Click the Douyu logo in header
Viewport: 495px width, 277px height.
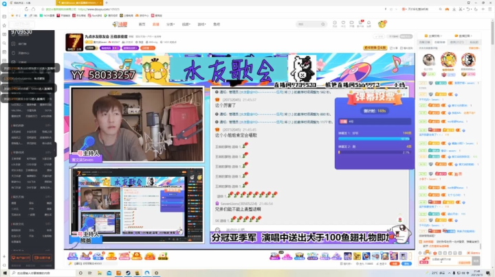pyautogui.click(x=120, y=24)
